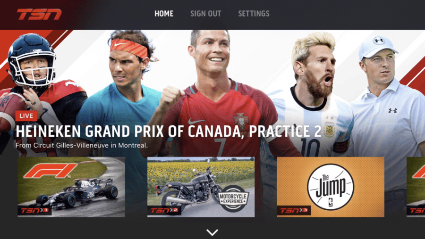This screenshot has height=239, width=425.
Task: Select the F1 race car thumbnail
Action: click(x=71, y=187)
